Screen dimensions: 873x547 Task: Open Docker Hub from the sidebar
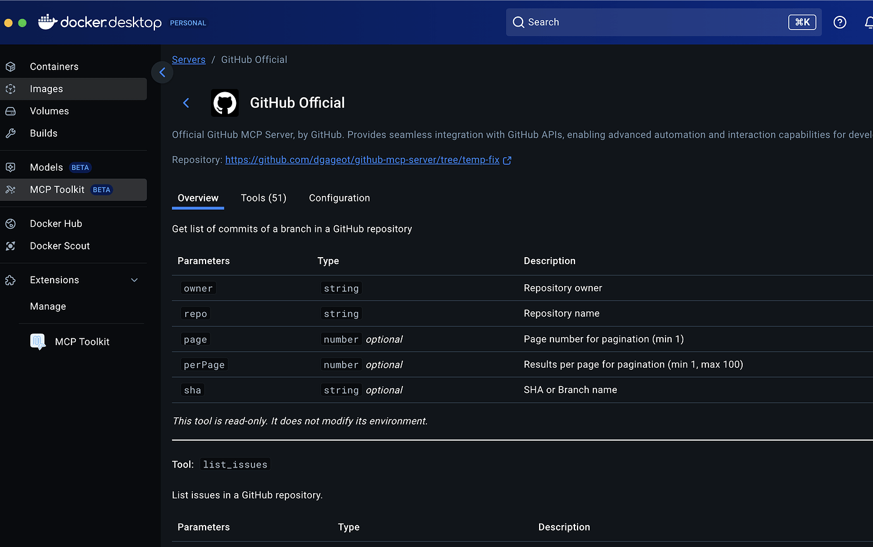[56, 223]
